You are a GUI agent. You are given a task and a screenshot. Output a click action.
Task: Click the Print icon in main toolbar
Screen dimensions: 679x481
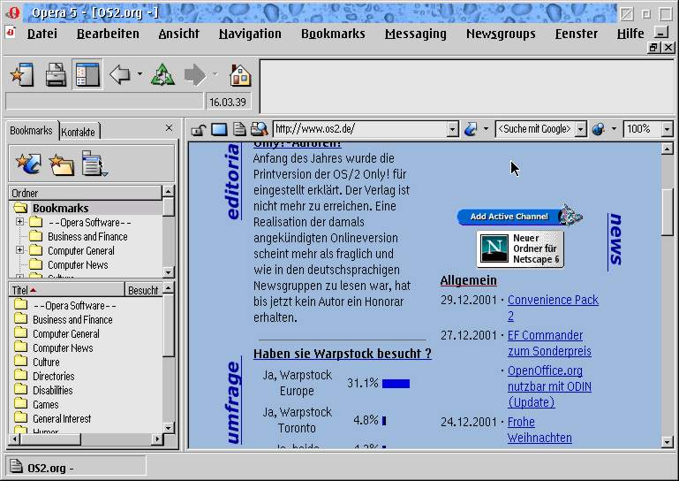pos(56,74)
